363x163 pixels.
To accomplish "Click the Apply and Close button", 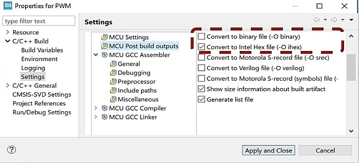I will (x=269, y=150).
